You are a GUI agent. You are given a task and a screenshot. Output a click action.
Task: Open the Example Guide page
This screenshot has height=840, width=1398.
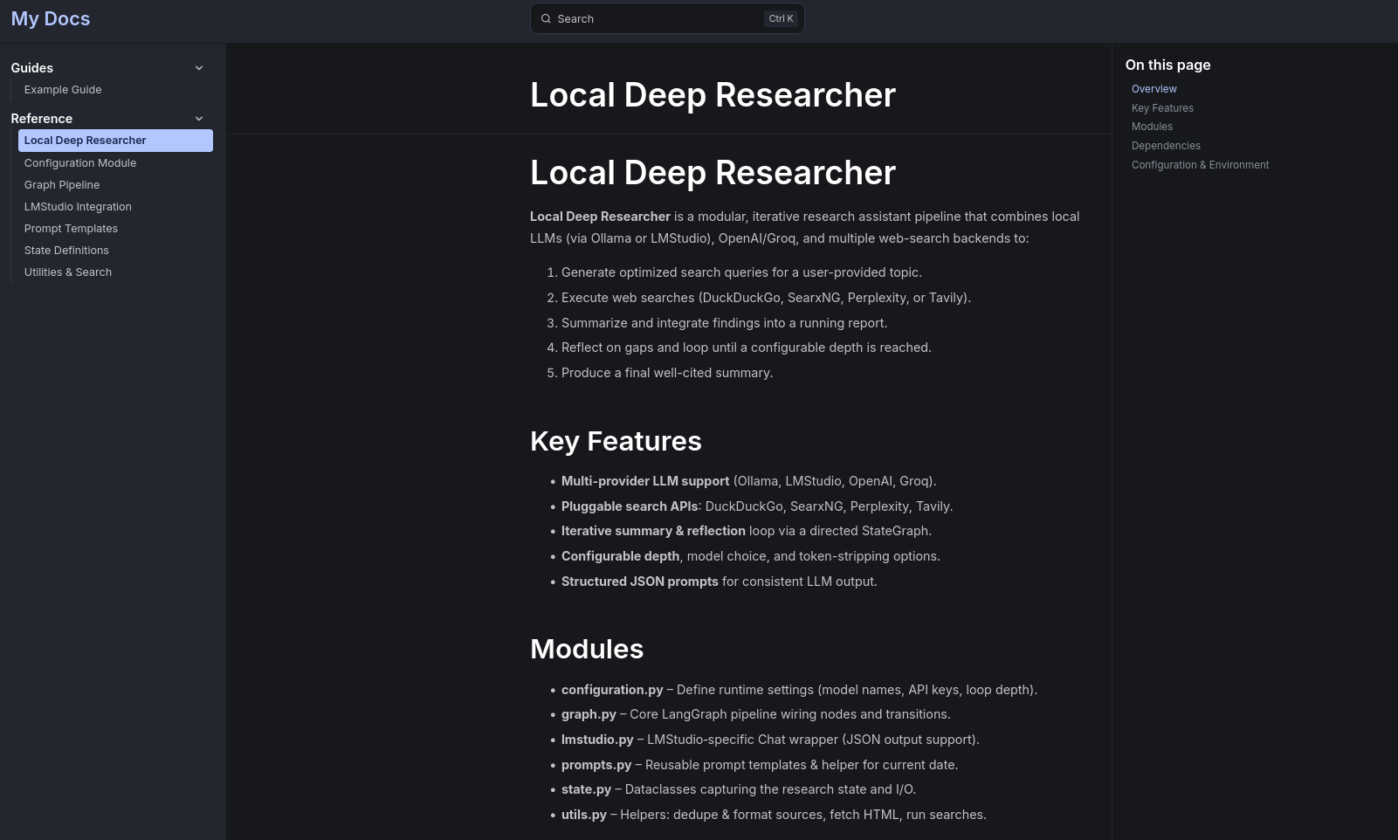(63, 90)
